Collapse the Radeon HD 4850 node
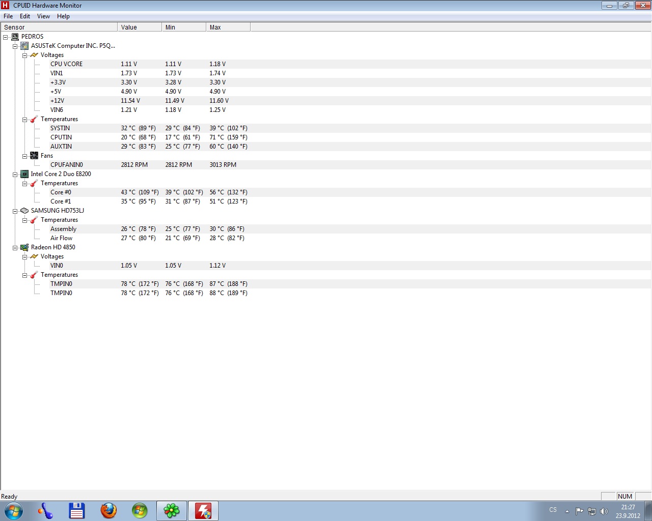 coord(15,248)
